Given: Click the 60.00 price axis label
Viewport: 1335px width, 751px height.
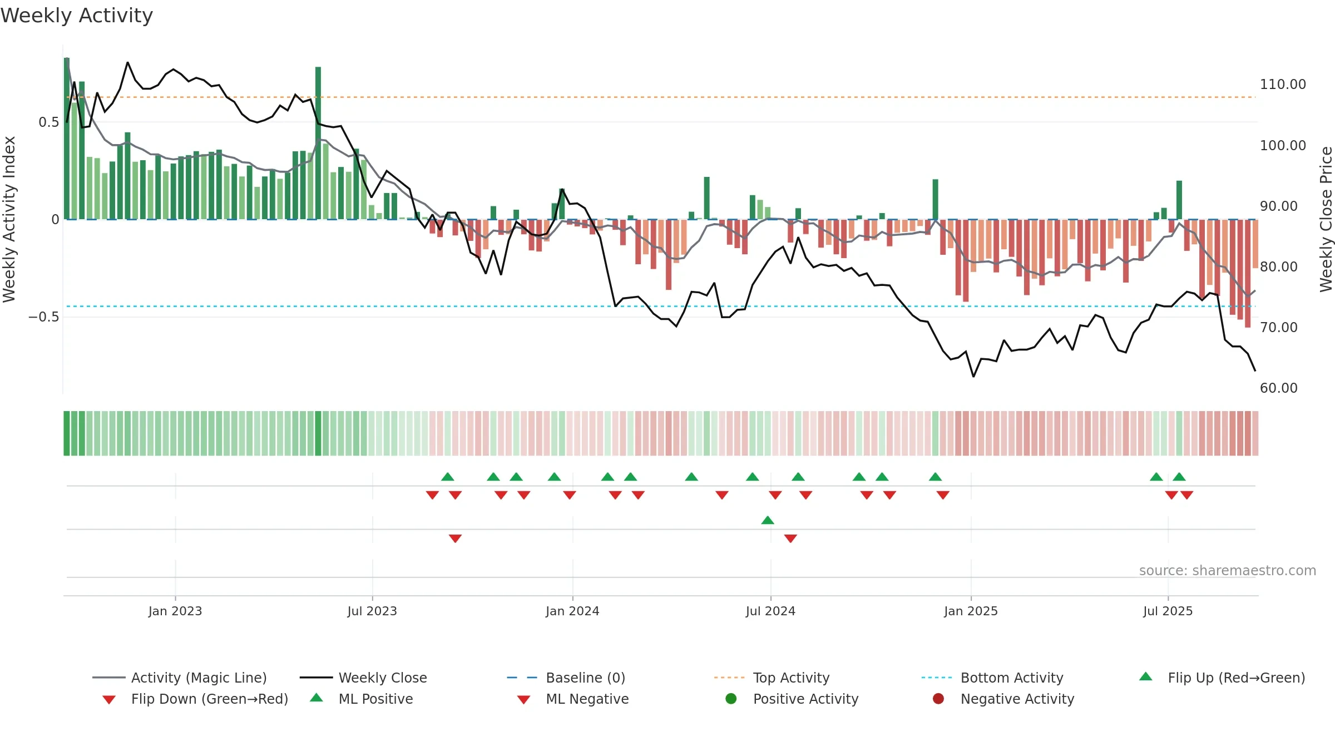Looking at the screenshot, I should (x=1279, y=388).
